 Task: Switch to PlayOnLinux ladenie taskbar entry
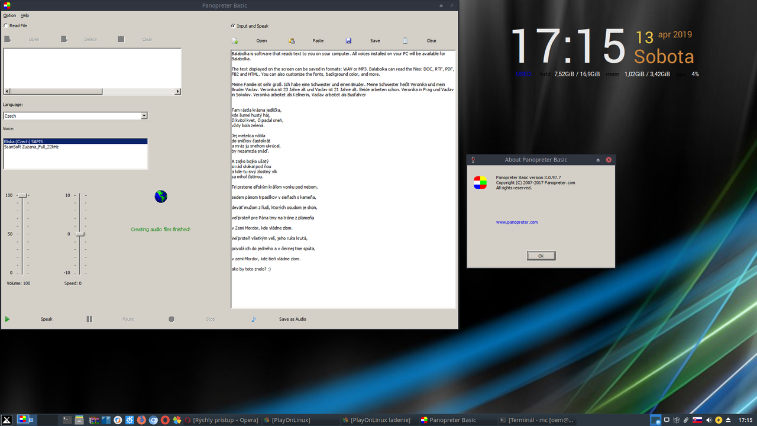click(379, 420)
